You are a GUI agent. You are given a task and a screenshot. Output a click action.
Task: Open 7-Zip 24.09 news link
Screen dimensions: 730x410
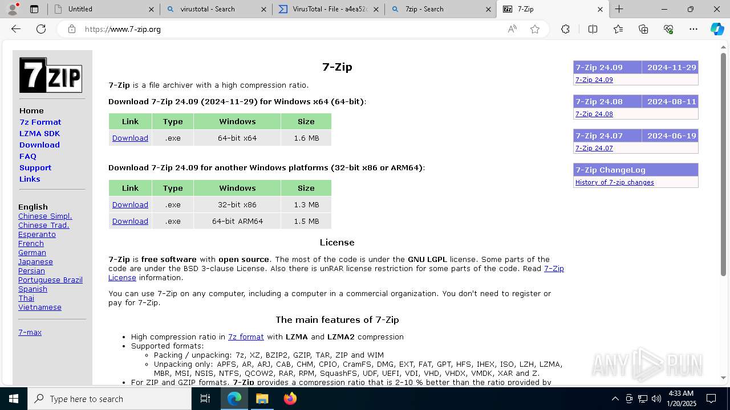pos(594,80)
